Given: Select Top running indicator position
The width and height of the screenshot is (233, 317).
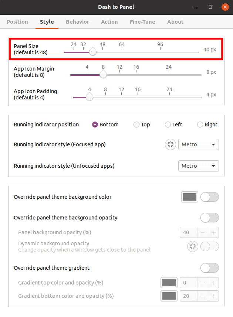Looking at the screenshot, I should [136, 125].
